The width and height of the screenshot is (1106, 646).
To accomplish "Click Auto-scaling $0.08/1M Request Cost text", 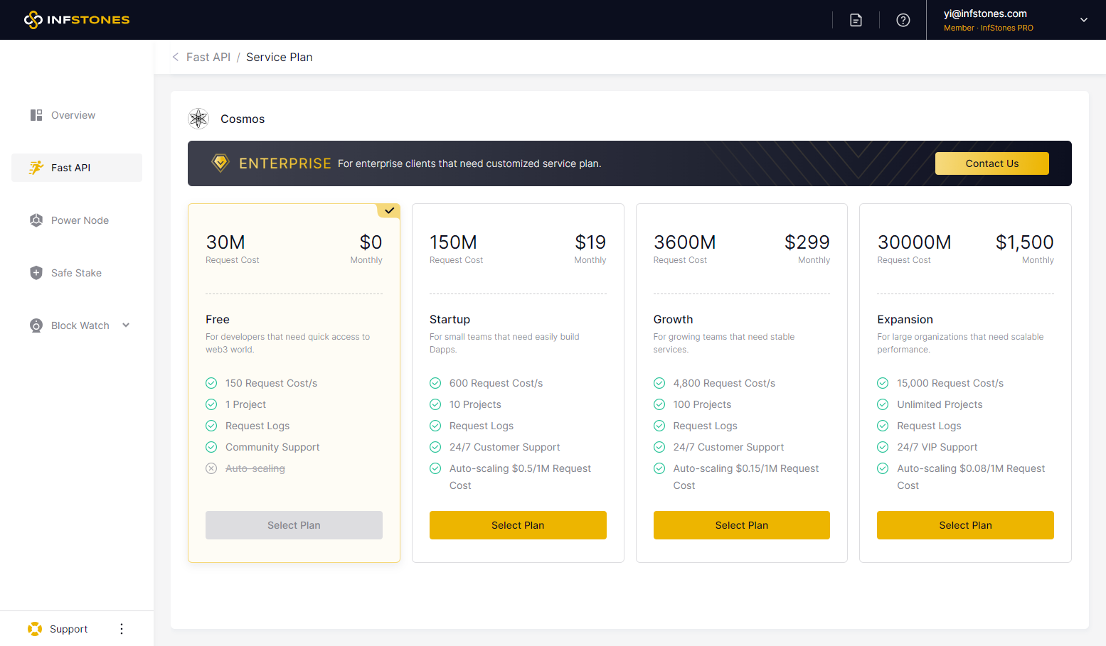I will coord(971,477).
